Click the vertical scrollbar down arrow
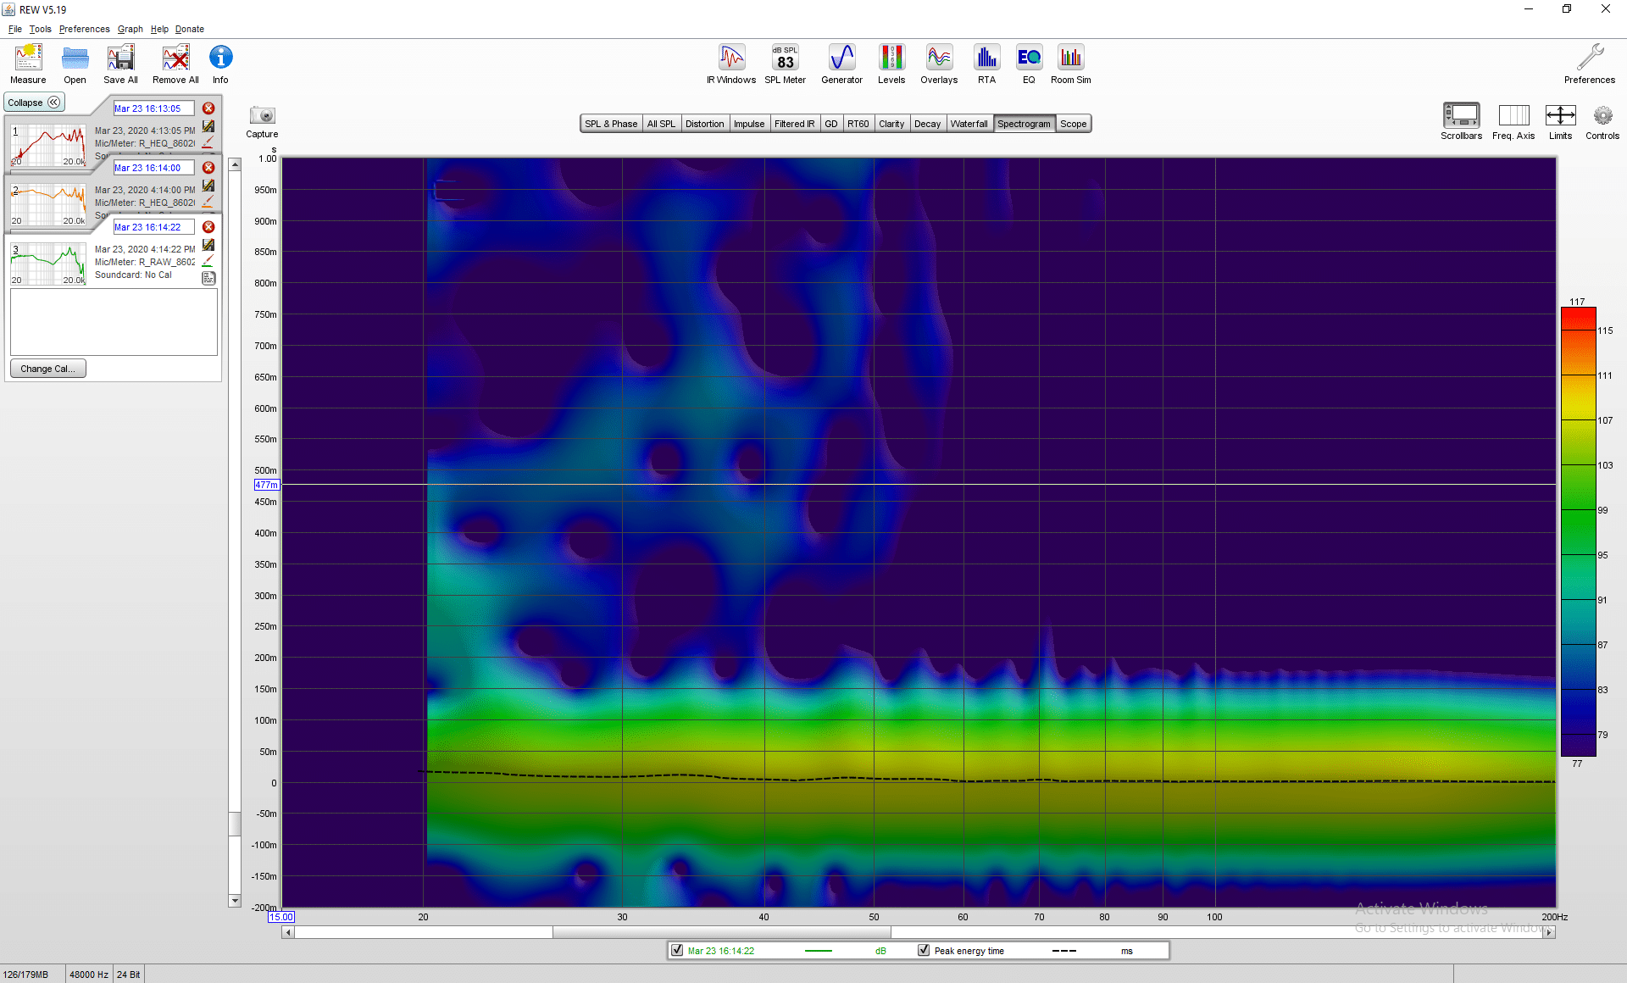The image size is (1627, 983). tap(235, 901)
